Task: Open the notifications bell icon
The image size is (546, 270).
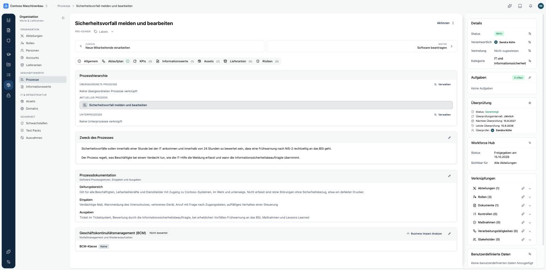Action: 530,6
